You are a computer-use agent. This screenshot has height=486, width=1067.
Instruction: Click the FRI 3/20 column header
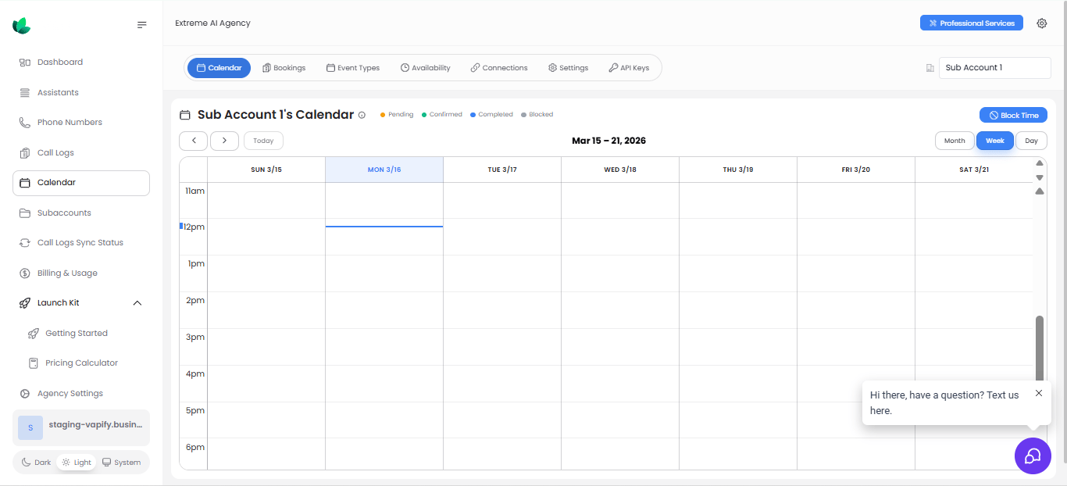coord(856,170)
